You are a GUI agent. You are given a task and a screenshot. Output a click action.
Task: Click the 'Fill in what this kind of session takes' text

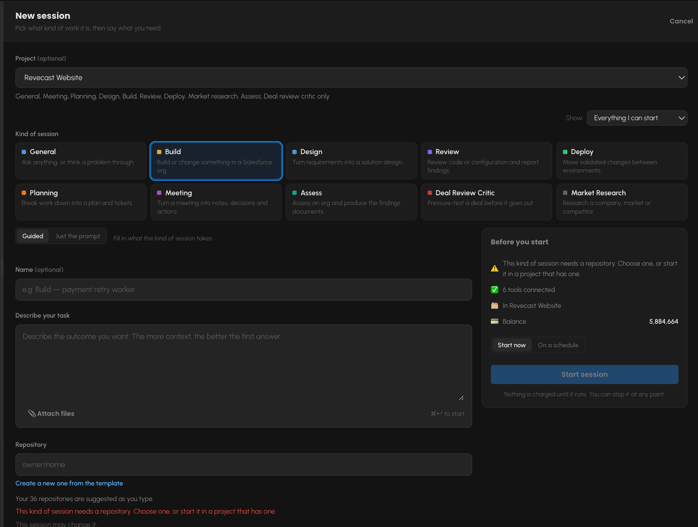(163, 238)
